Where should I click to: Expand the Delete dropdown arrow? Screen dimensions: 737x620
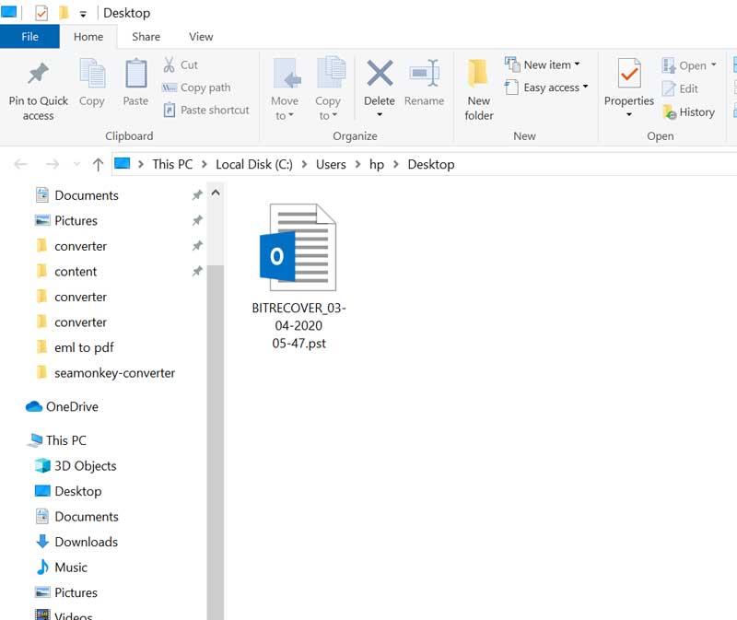coord(380,114)
